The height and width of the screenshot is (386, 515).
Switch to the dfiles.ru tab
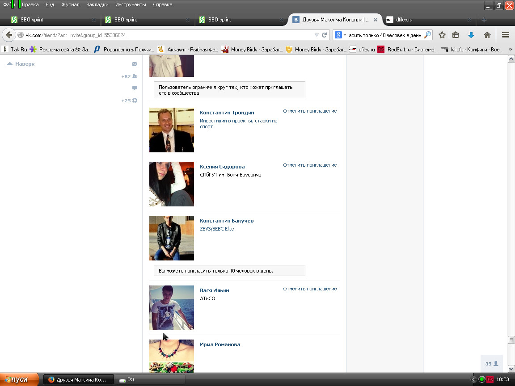click(x=430, y=20)
